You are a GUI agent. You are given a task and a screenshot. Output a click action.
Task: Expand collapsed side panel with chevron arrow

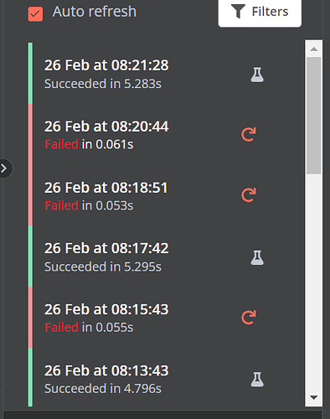4,168
